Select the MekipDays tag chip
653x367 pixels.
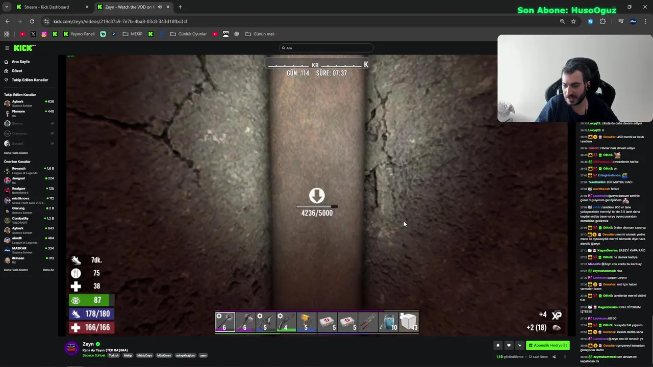[x=145, y=355]
